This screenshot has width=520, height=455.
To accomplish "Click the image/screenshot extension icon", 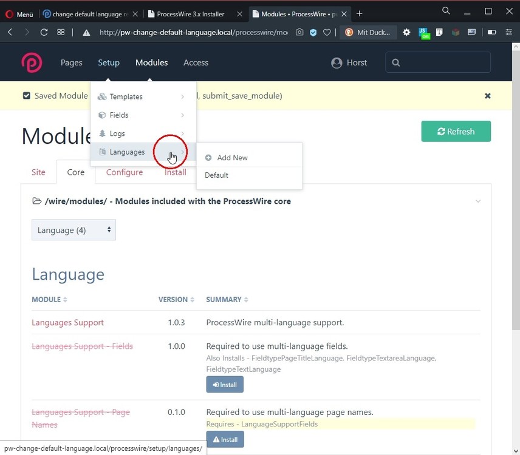I will pyautogui.click(x=471, y=32).
